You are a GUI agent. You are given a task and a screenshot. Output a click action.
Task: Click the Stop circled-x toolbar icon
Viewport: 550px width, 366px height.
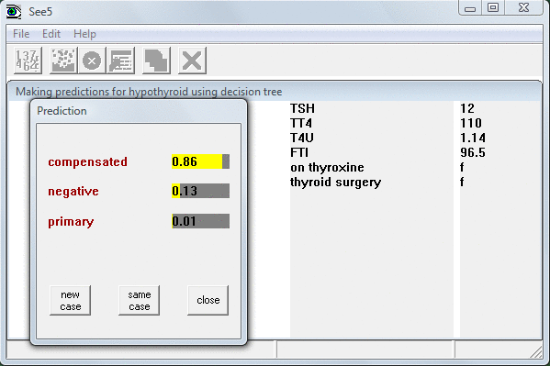point(92,61)
